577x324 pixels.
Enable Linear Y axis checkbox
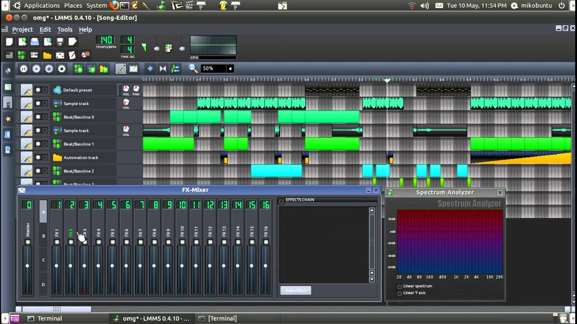click(x=399, y=293)
